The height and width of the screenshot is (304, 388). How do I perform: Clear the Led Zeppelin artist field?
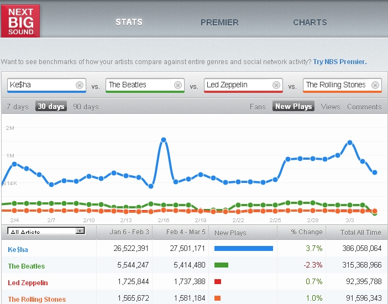276,85
